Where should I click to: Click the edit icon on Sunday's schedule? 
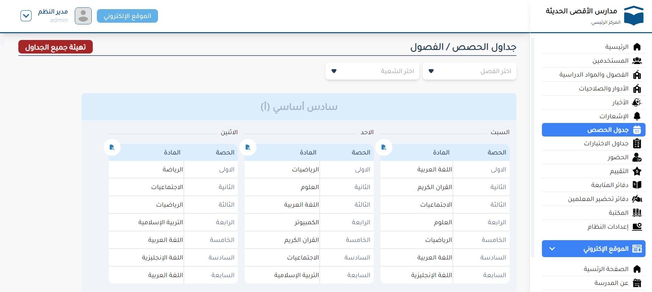click(248, 147)
